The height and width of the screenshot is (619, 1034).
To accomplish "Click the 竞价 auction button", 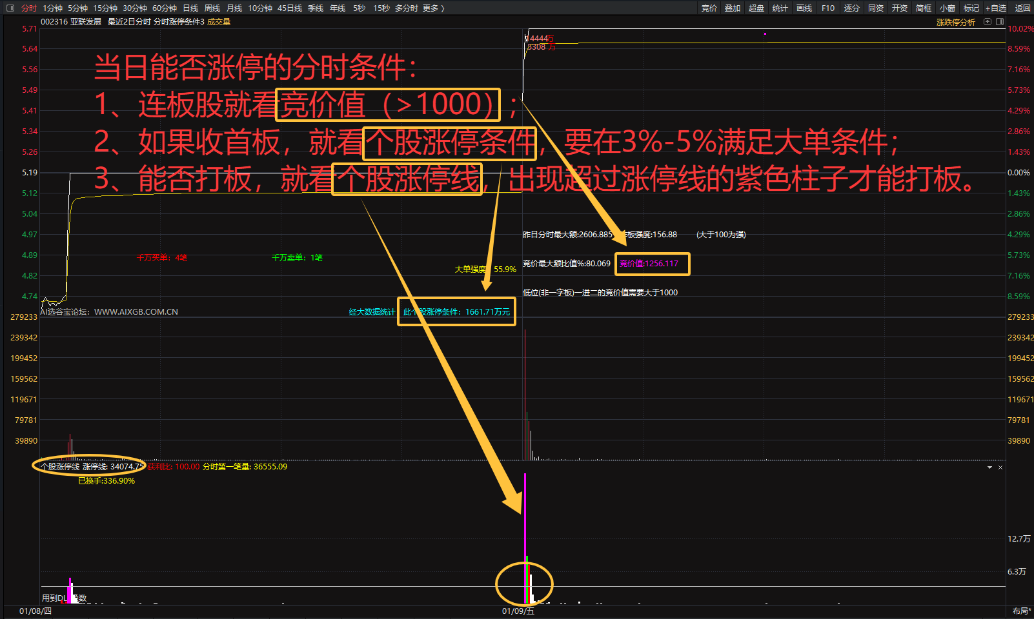I will [x=709, y=8].
